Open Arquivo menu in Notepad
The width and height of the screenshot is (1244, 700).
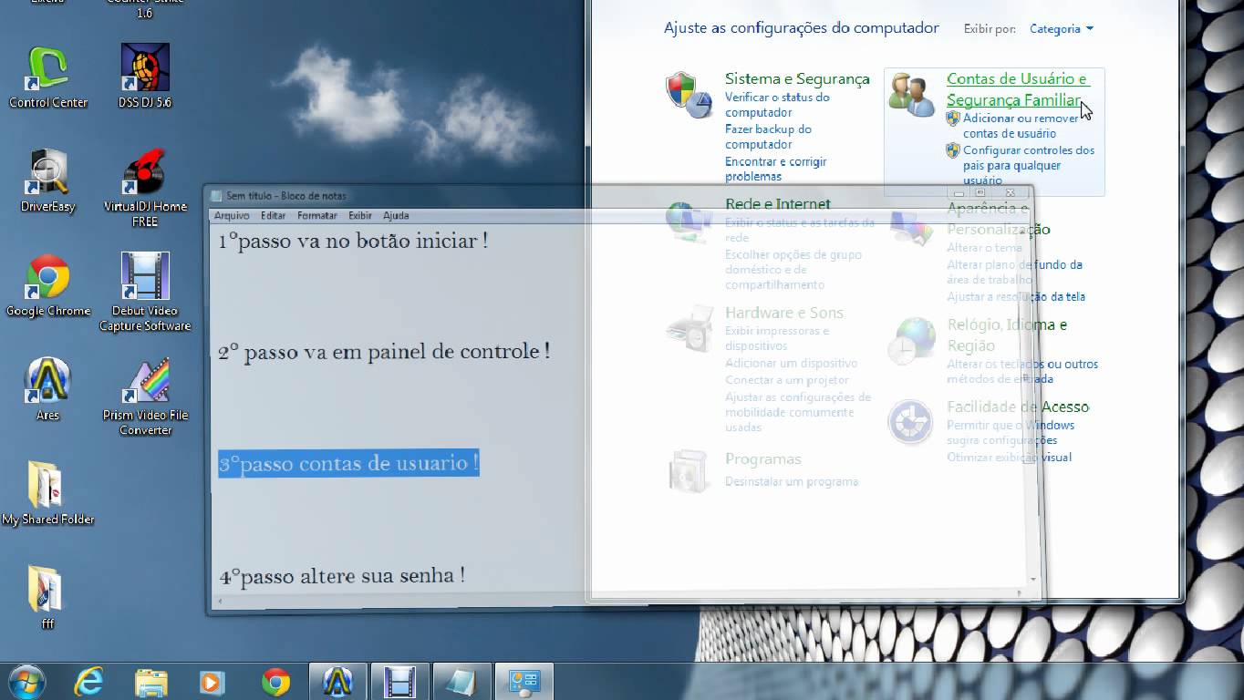tap(232, 216)
